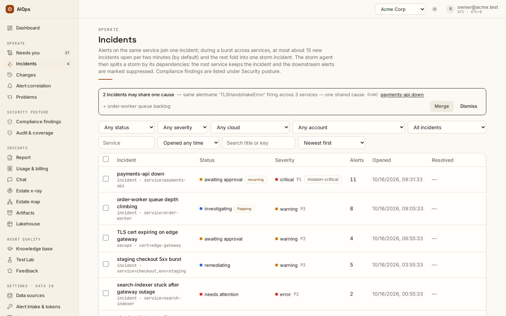Click the Merge button
Image resolution: width=506 pixels, height=316 pixels.
point(442,106)
